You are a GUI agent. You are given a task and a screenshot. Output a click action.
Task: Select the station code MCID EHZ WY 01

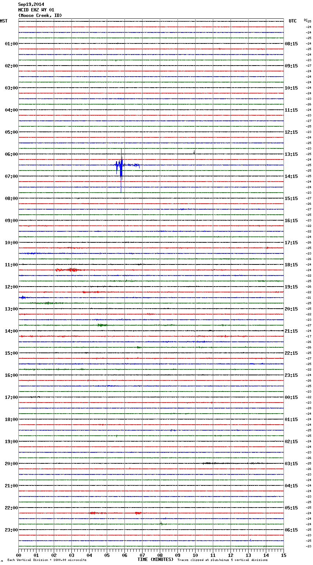pyautogui.click(x=36, y=10)
